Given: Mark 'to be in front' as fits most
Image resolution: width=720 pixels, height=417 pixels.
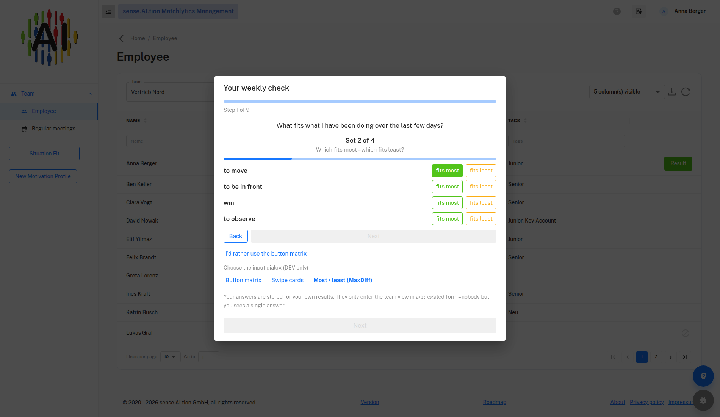Looking at the screenshot, I should [447, 187].
